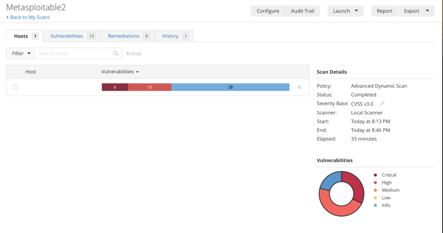This screenshot has width=443, height=233.
Task: Click the Advanced Dynamic Scan policy value
Action: 379,86
